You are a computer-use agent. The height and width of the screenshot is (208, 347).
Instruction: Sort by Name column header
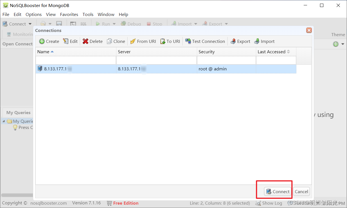(x=76, y=52)
